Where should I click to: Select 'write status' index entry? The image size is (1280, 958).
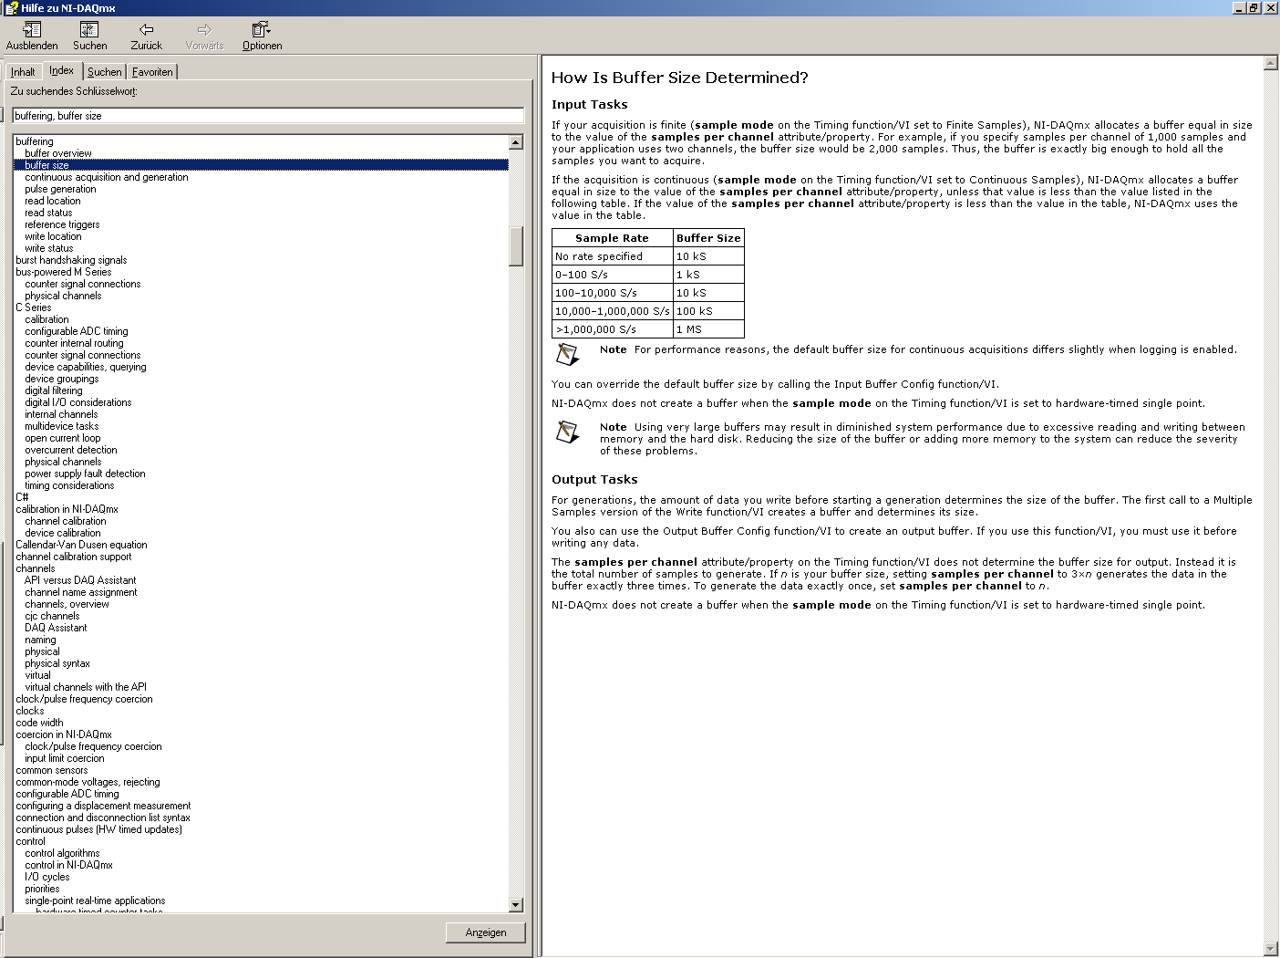point(49,248)
